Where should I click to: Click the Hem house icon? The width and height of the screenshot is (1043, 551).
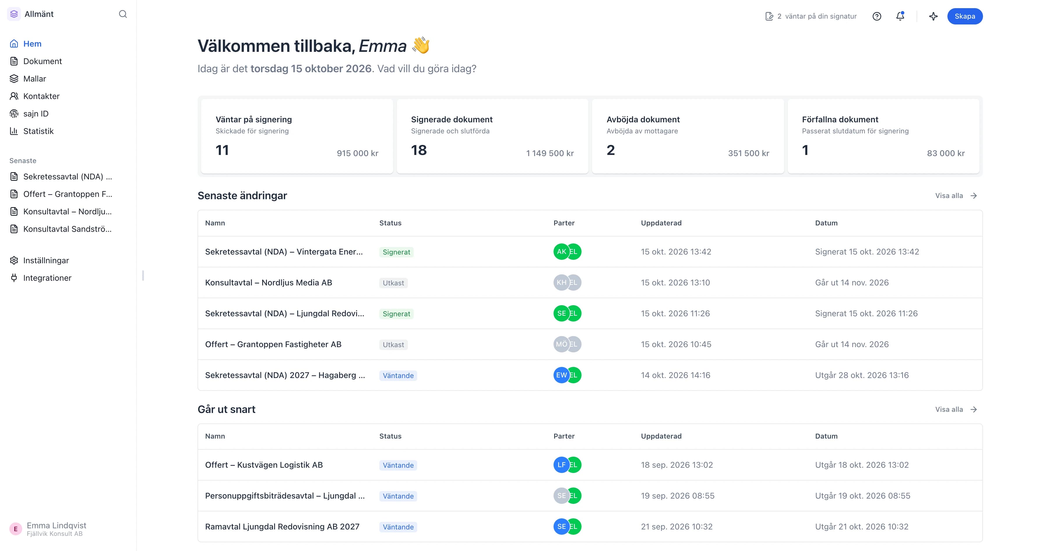[x=14, y=44]
